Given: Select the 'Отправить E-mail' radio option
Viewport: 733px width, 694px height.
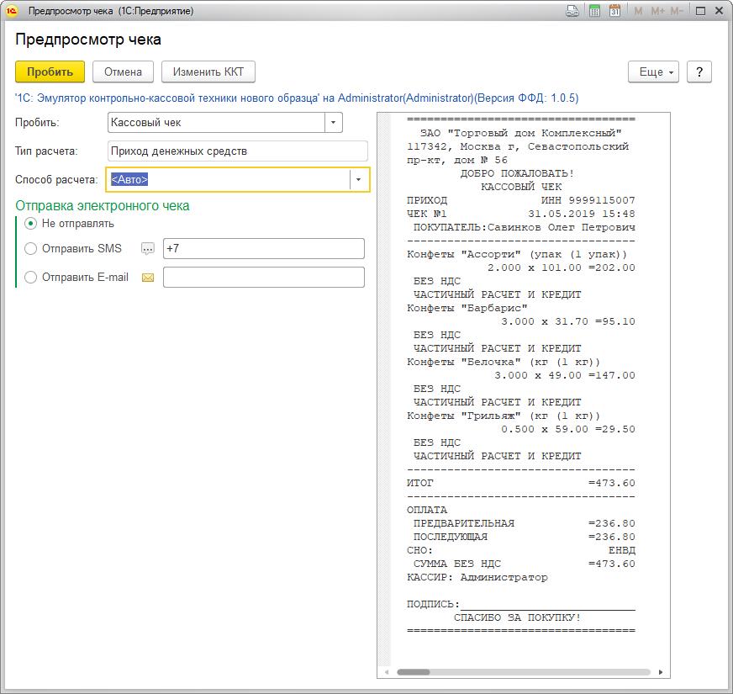Looking at the screenshot, I should (31, 277).
